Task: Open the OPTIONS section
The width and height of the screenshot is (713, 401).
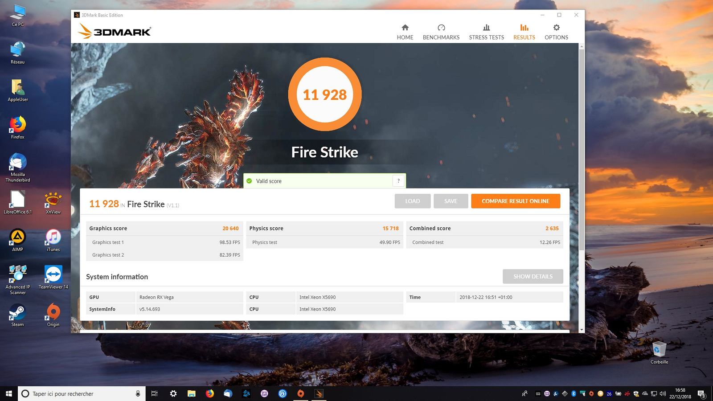Action: click(556, 32)
